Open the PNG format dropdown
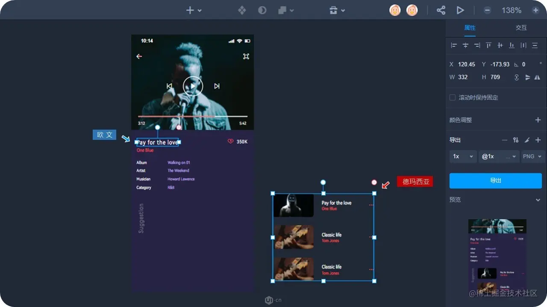The width and height of the screenshot is (547, 307). pos(533,156)
